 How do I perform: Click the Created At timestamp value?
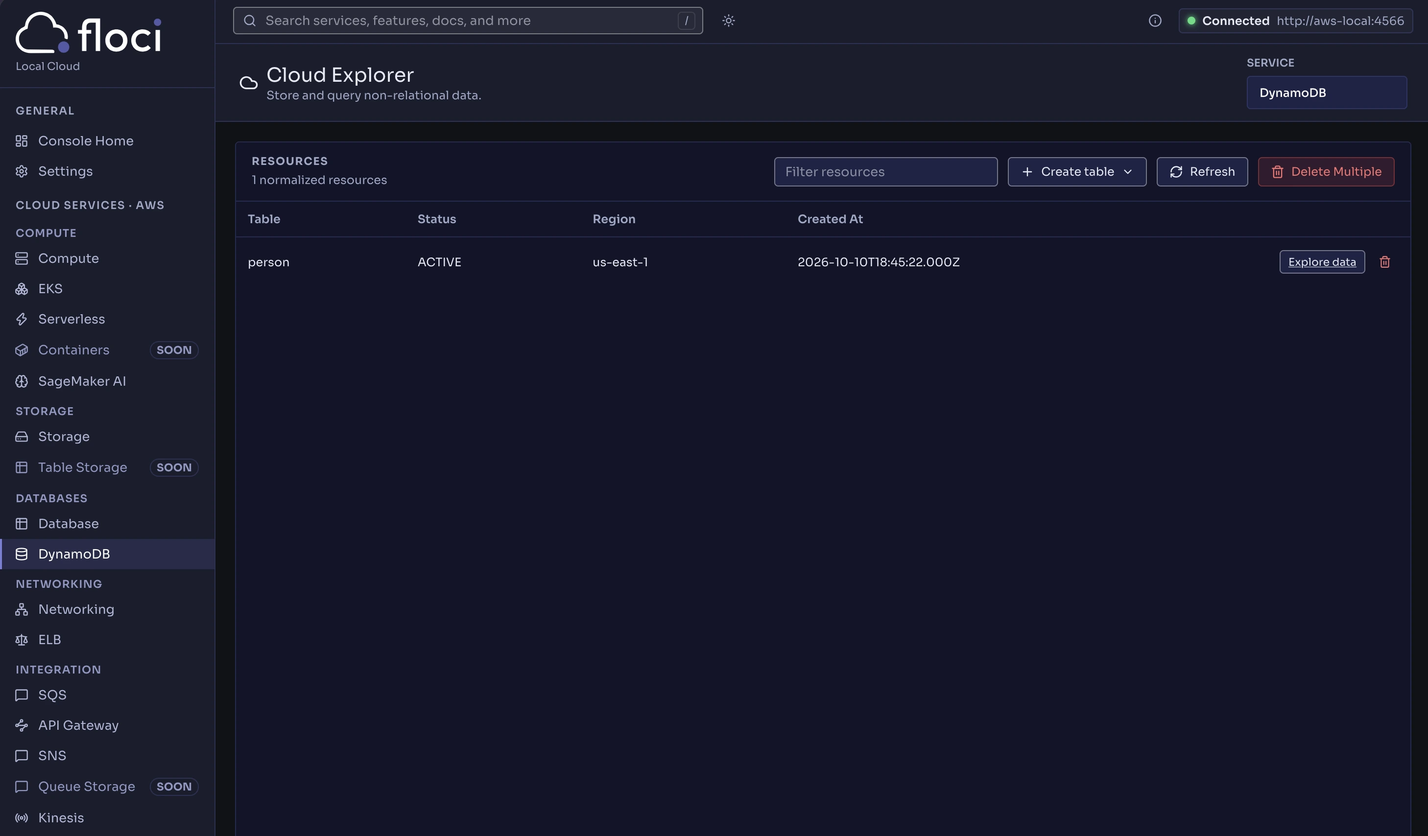click(879, 262)
